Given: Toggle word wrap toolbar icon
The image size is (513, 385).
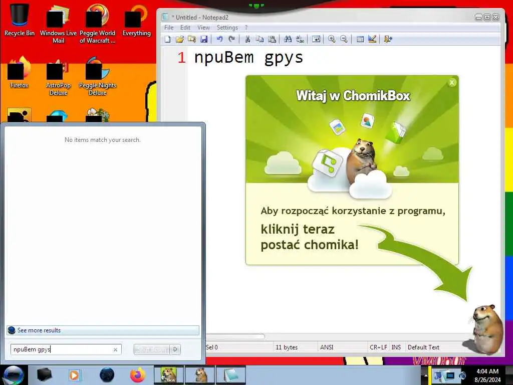Looking at the screenshot, I should [x=316, y=39].
